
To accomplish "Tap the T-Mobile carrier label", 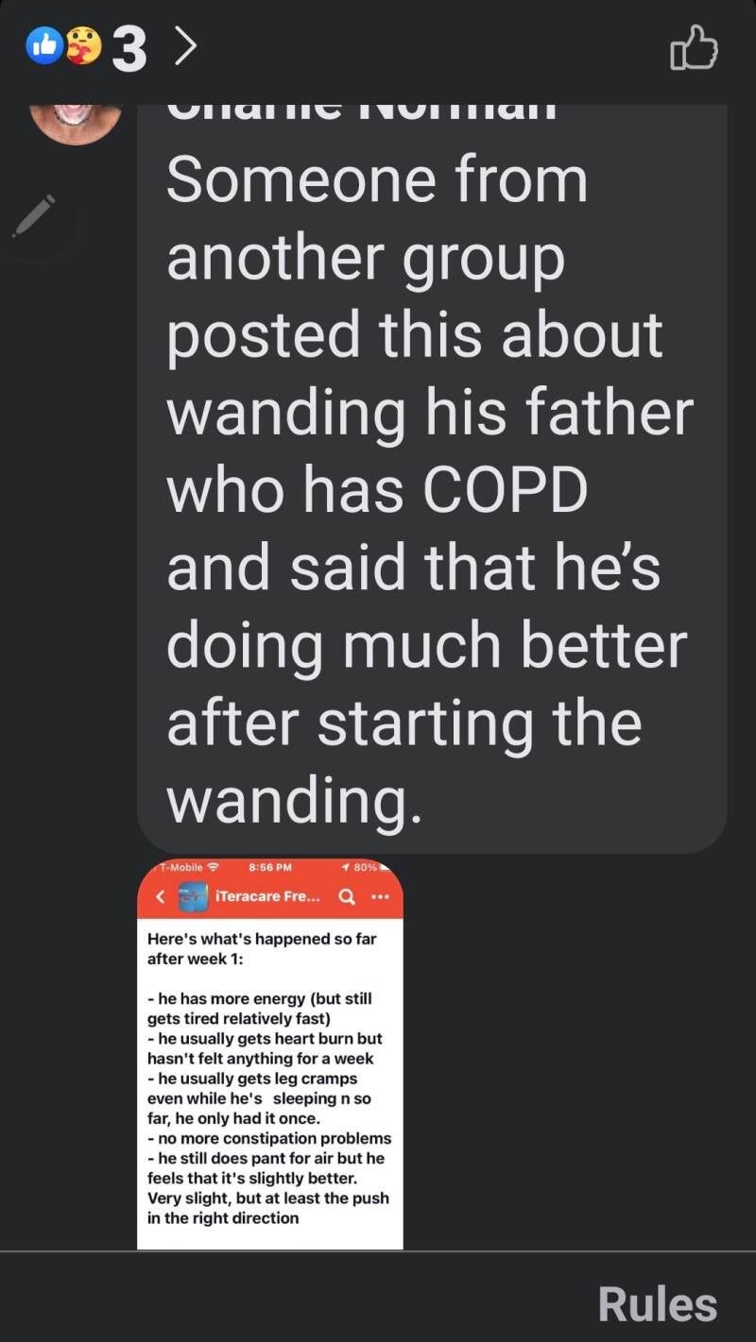I will pyautogui.click(x=180, y=866).
